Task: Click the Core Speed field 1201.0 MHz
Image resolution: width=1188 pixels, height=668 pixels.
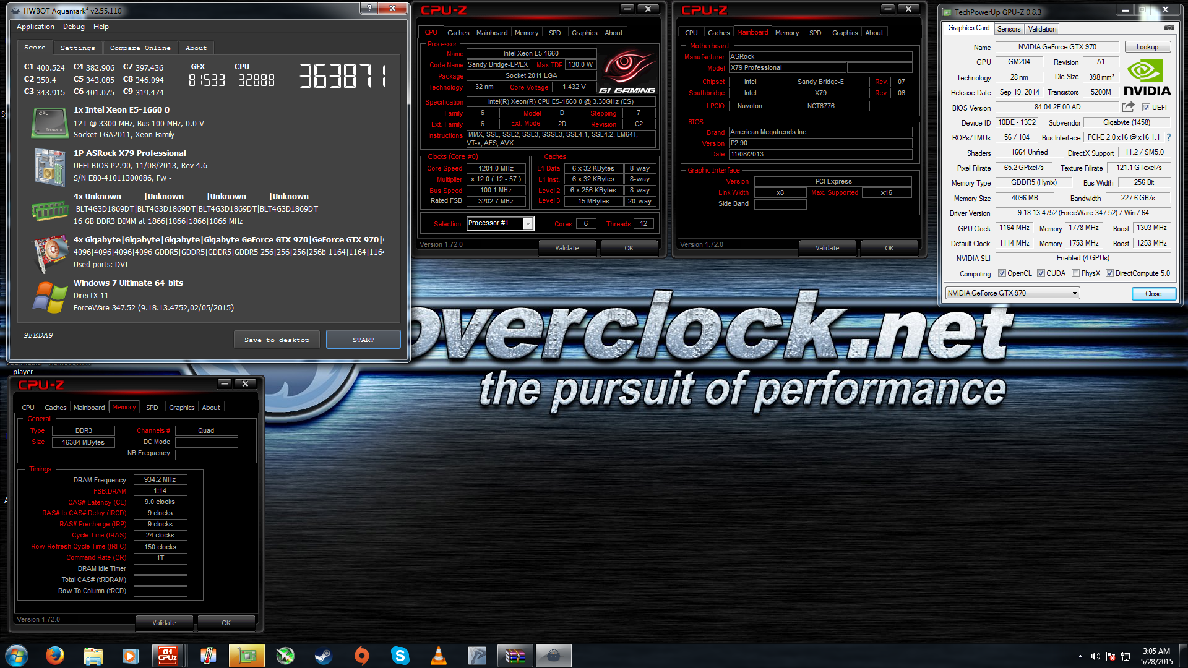Action: pyautogui.click(x=496, y=168)
